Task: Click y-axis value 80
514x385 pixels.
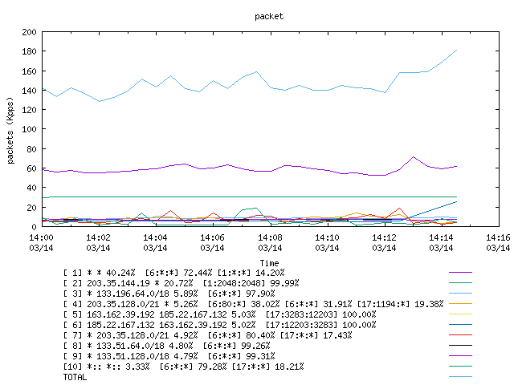Action: point(31,148)
